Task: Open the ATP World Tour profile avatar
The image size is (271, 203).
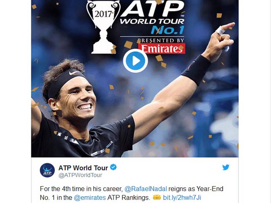Action: (x=47, y=170)
